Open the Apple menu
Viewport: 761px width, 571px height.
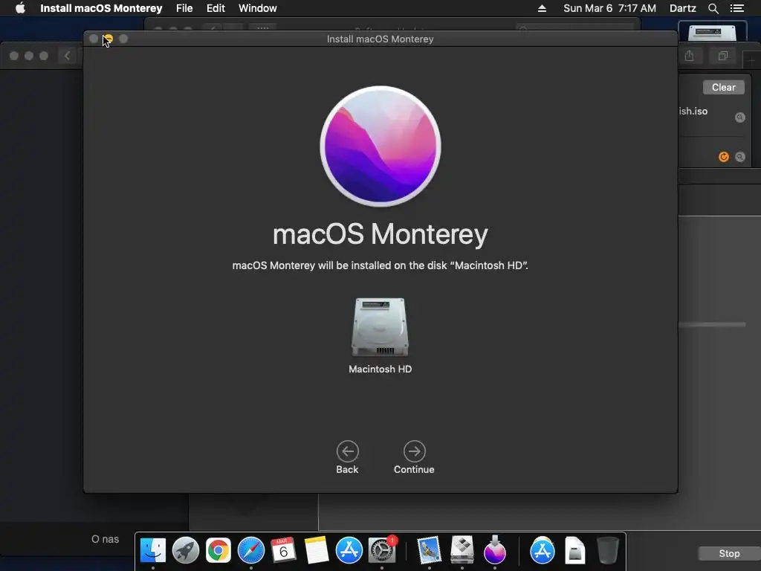coord(20,8)
